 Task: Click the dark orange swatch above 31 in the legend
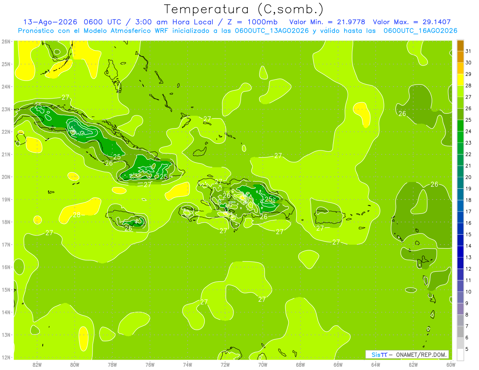click(460, 46)
